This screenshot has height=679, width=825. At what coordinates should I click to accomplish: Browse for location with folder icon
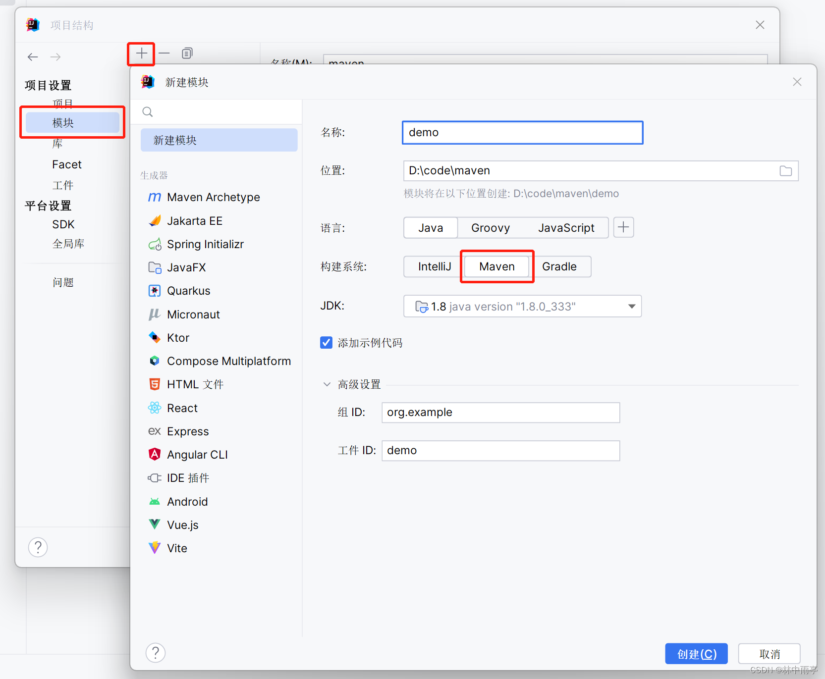[x=786, y=171]
